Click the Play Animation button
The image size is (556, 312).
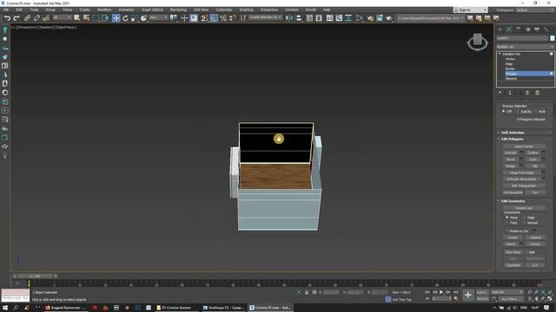point(441,292)
